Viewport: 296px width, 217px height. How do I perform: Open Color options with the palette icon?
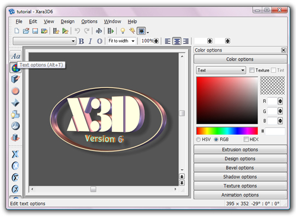[15, 68]
